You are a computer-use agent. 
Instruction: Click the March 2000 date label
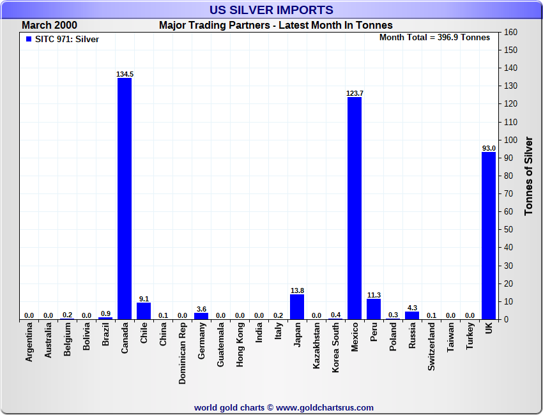point(50,26)
